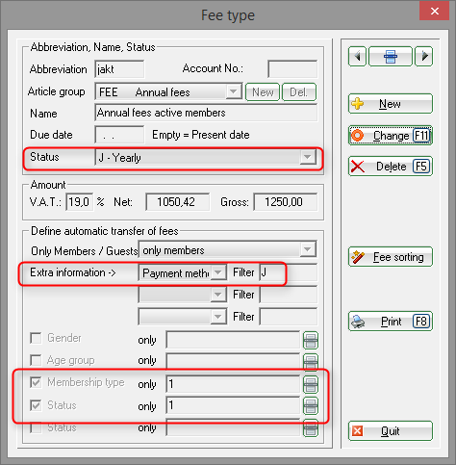Click the New fee type button
456x465 pixels.
pyautogui.click(x=391, y=104)
